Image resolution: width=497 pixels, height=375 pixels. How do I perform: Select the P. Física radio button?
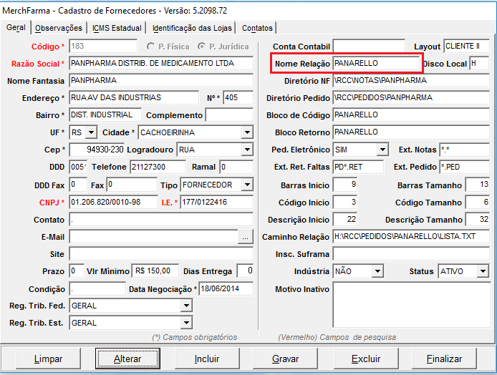(x=150, y=47)
